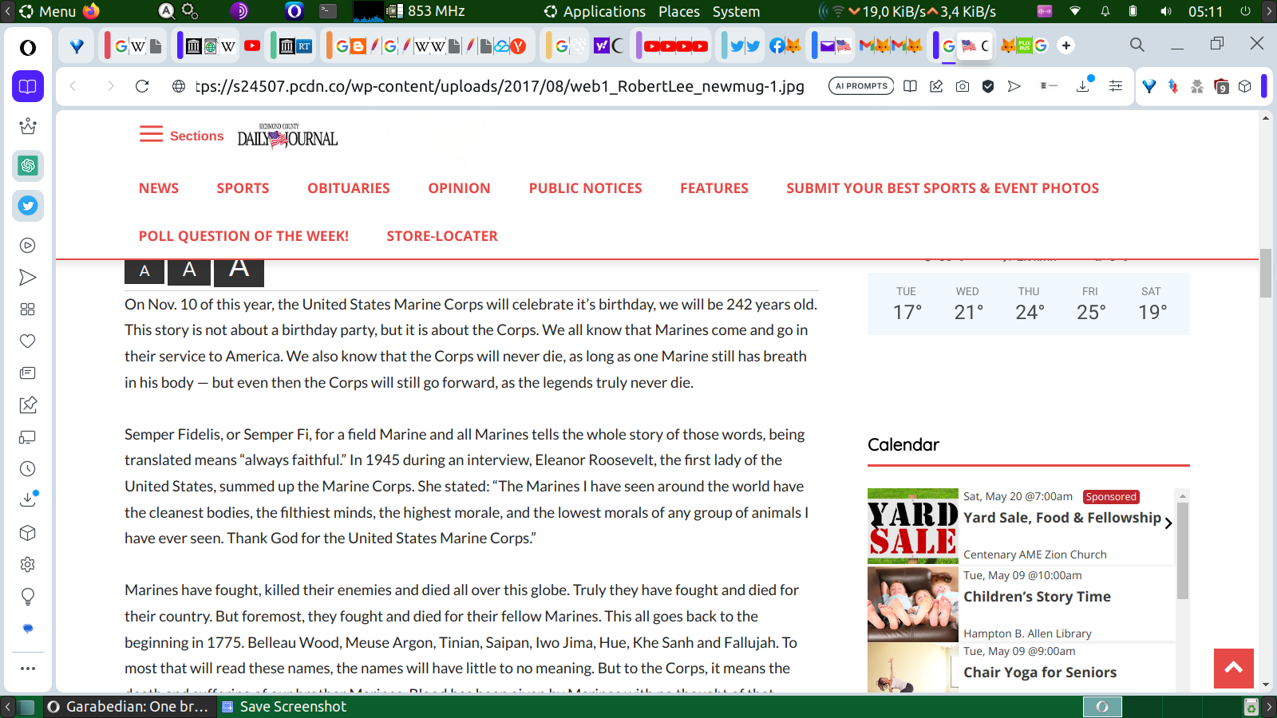The width and height of the screenshot is (1277, 718).
Task: Expand the Yard Sale event arrow
Action: 1168,523
